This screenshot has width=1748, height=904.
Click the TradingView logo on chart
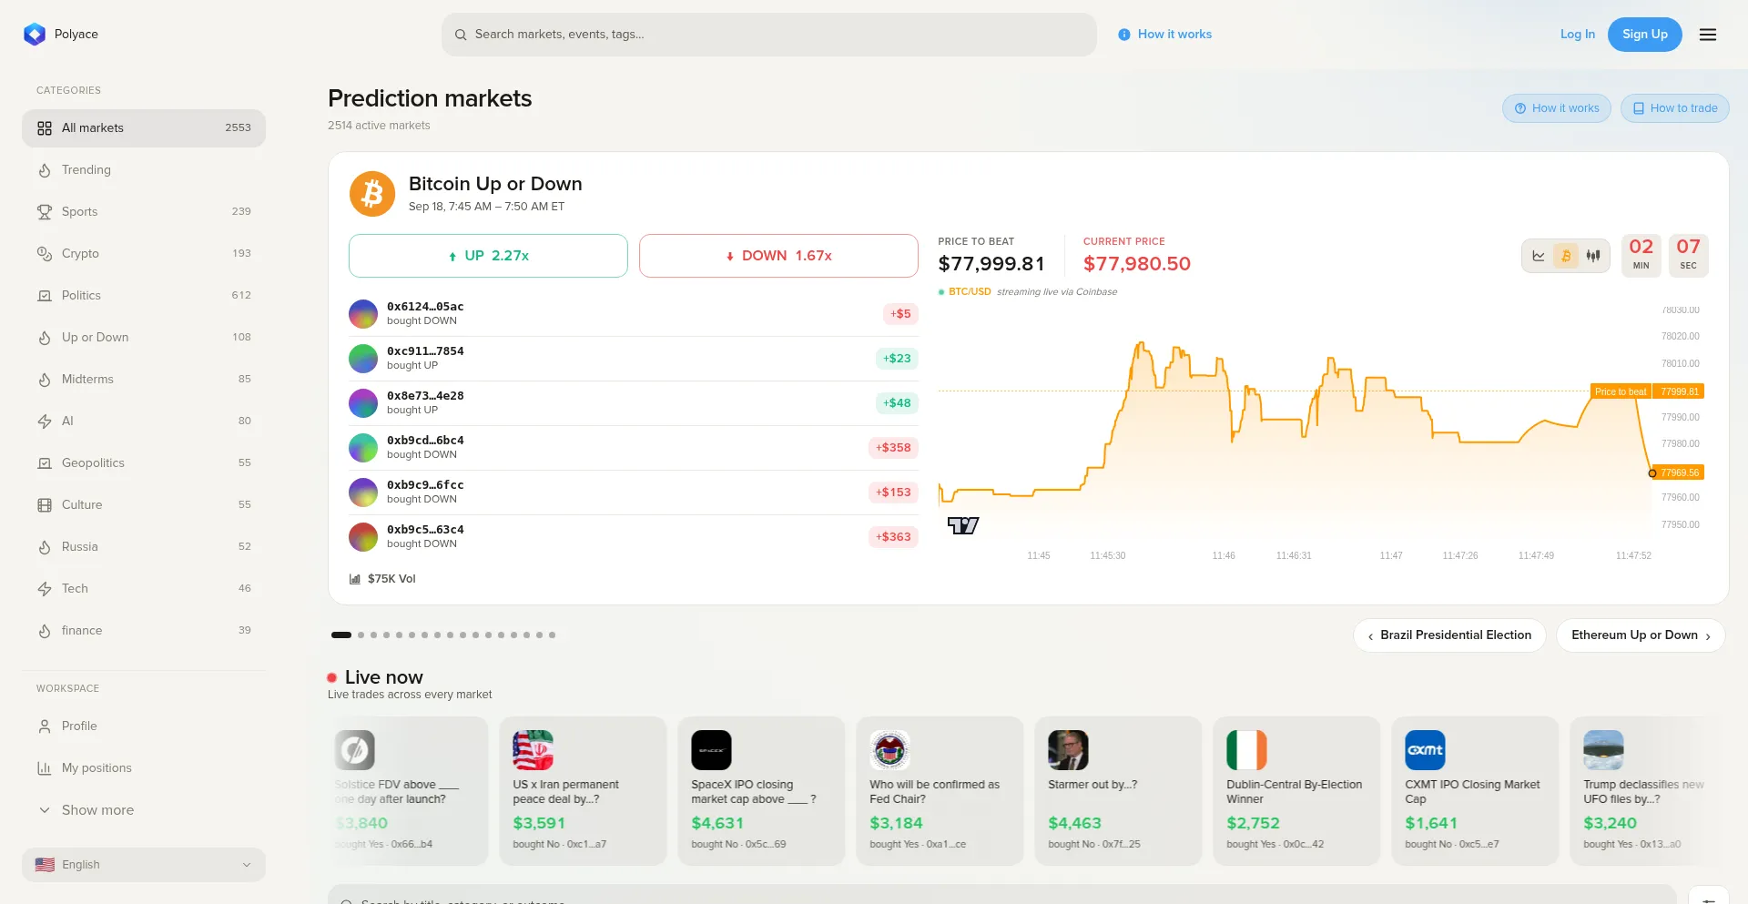click(963, 525)
